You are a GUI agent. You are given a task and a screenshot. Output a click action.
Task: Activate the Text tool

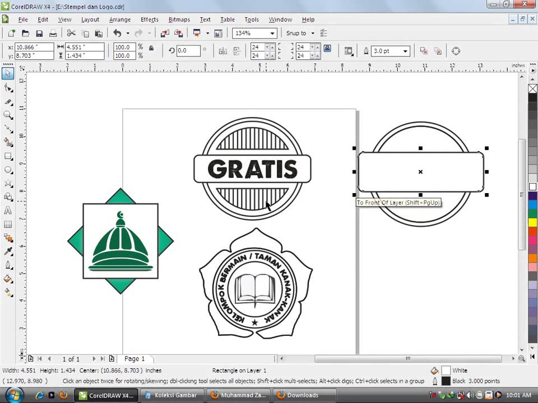(8, 211)
